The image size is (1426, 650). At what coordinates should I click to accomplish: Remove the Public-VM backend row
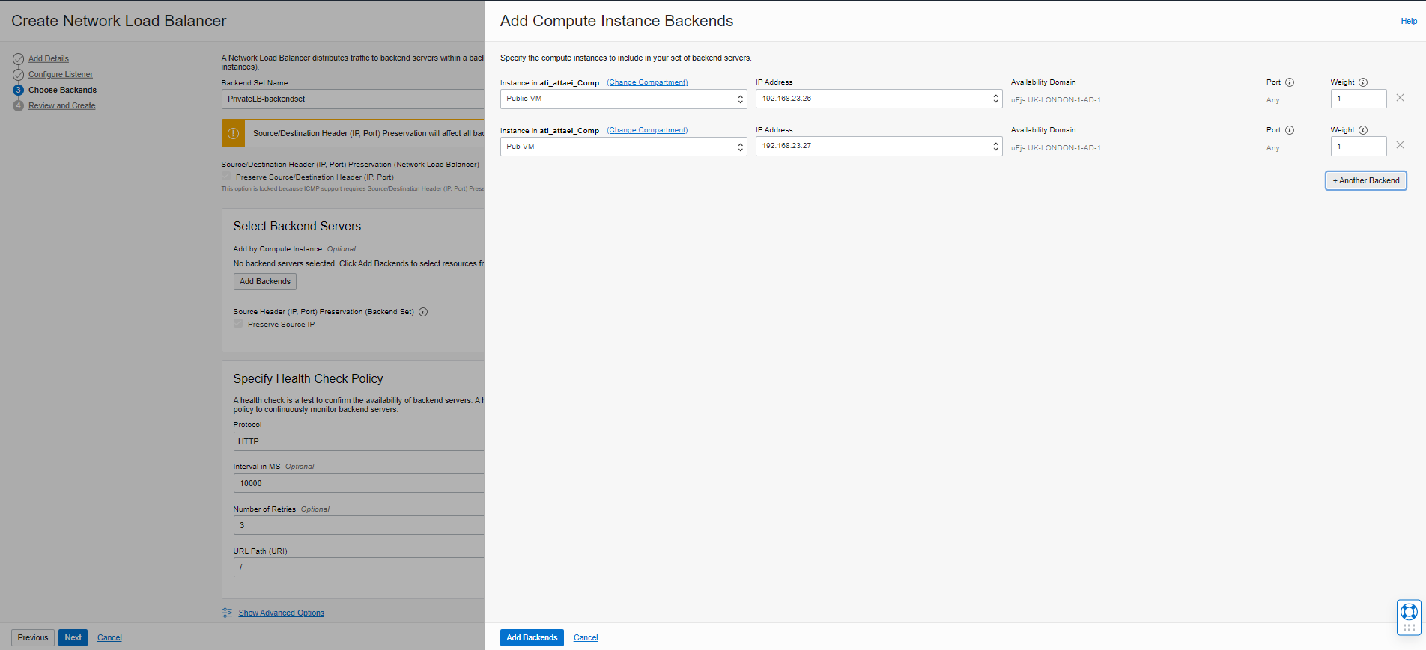pyautogui.click(x=1400, y=98)
